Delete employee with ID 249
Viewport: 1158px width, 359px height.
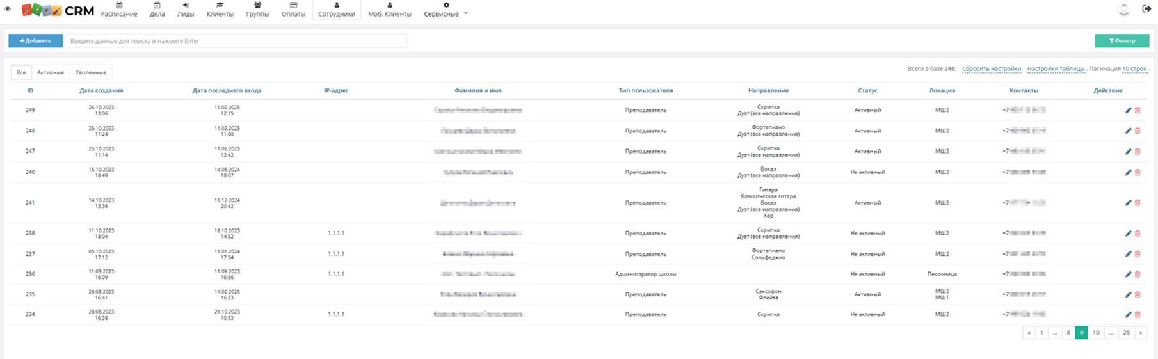pos(1138,111)
